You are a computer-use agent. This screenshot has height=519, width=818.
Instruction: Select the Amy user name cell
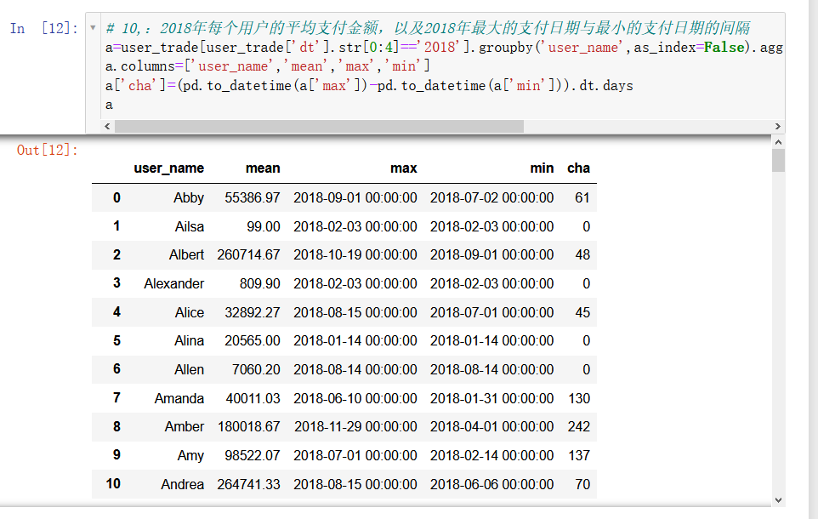pyautogui.click(x=190, y=455)
